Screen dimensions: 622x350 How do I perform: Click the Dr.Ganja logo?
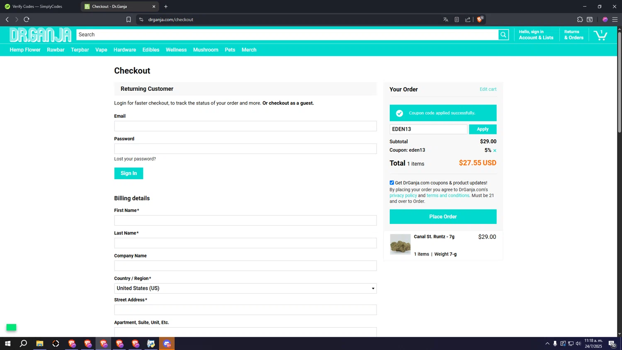tap(40, 35)
